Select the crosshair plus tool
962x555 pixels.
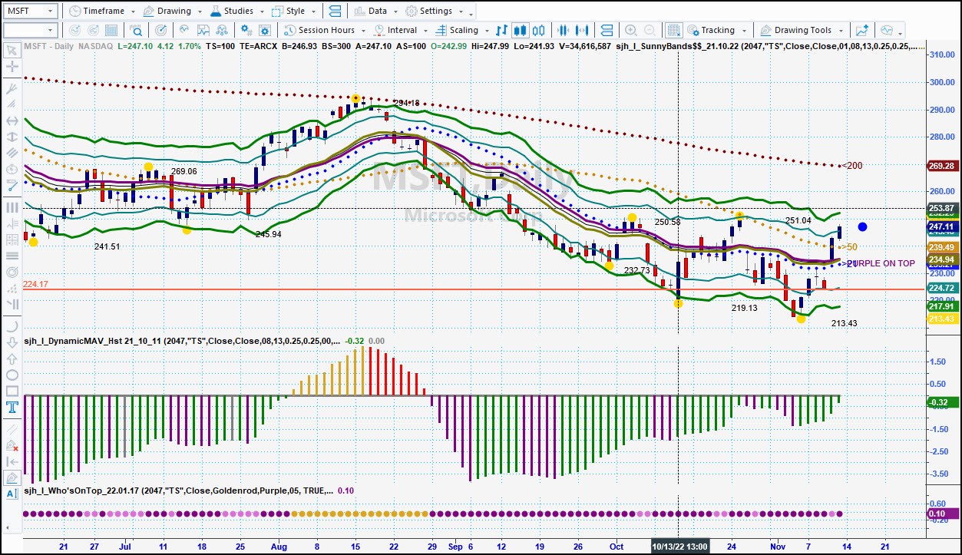pyautogui.click(x=12, y=67)
